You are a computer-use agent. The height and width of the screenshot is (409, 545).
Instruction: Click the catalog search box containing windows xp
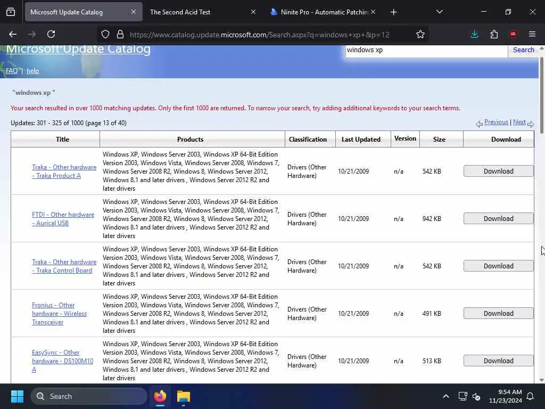426,50
